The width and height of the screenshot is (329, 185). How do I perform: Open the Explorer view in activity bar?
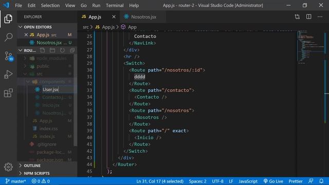pyautogui.click(x=8, y=19)
